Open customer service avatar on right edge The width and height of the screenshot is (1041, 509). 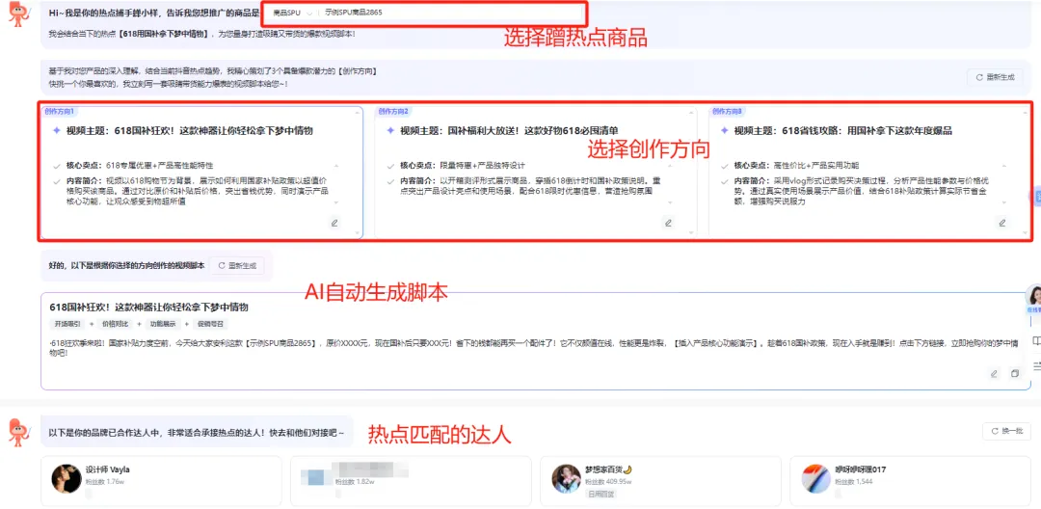click(x=1034, y=296)
